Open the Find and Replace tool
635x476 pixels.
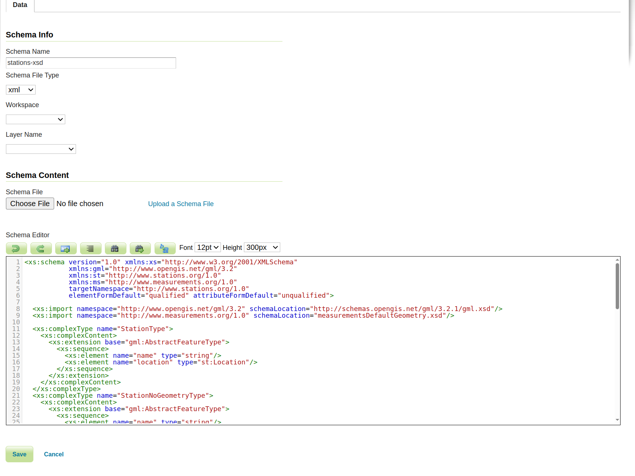tap(140, 248)
